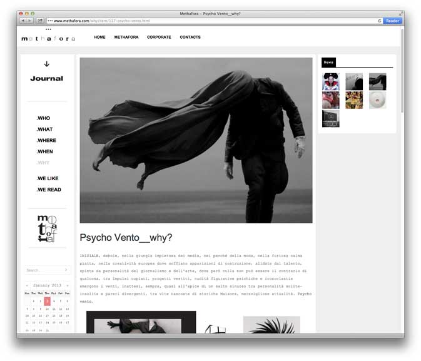
Task: Activate the blue Reader button
Action: click(392, 21)
